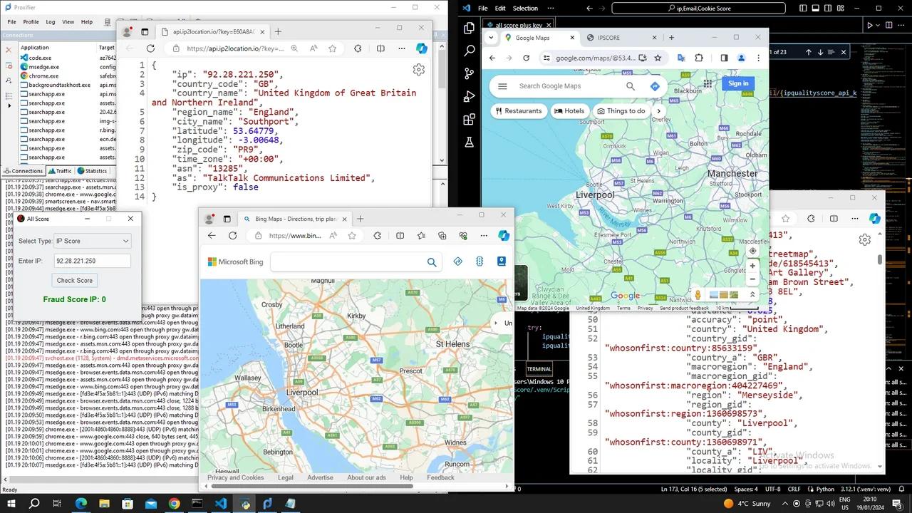This screenshot has height=513, width=912.
Task: Open directions icon in Google Maps search bar
Action: 655,85
